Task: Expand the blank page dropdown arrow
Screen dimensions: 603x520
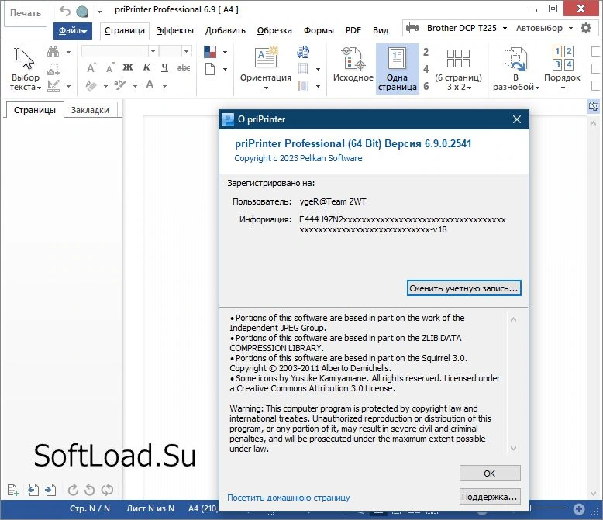Action: click(225, 70)
